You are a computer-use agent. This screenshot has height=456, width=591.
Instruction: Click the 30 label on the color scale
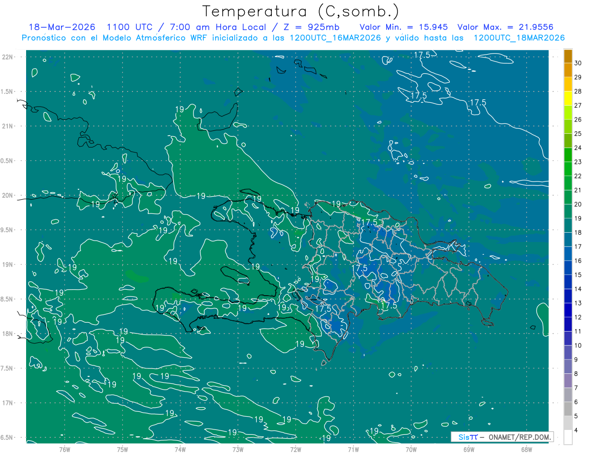(x=578, y=63)
